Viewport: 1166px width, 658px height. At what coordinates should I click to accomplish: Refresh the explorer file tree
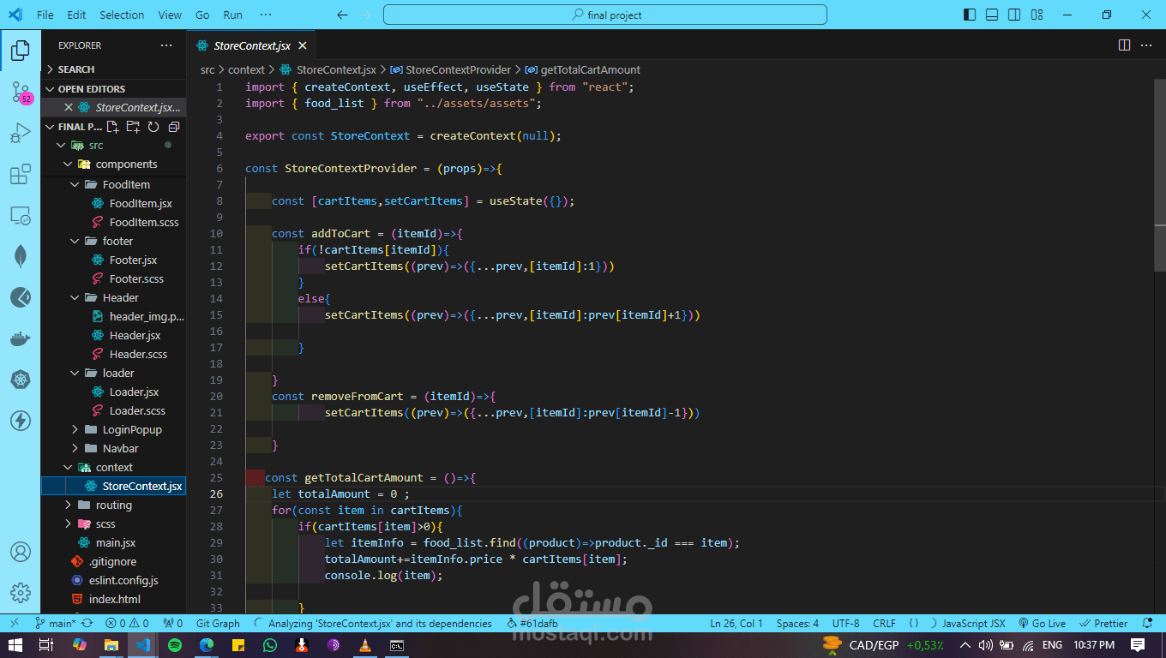point(153,127)
